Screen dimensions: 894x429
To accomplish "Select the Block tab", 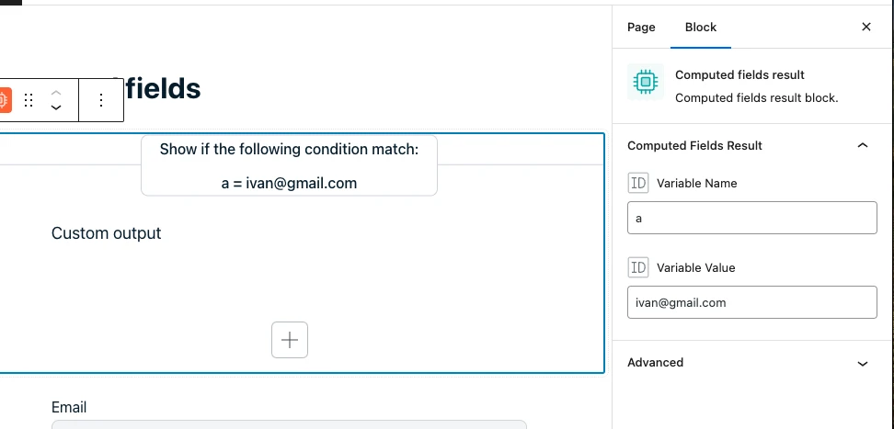I will coord(701,27).
